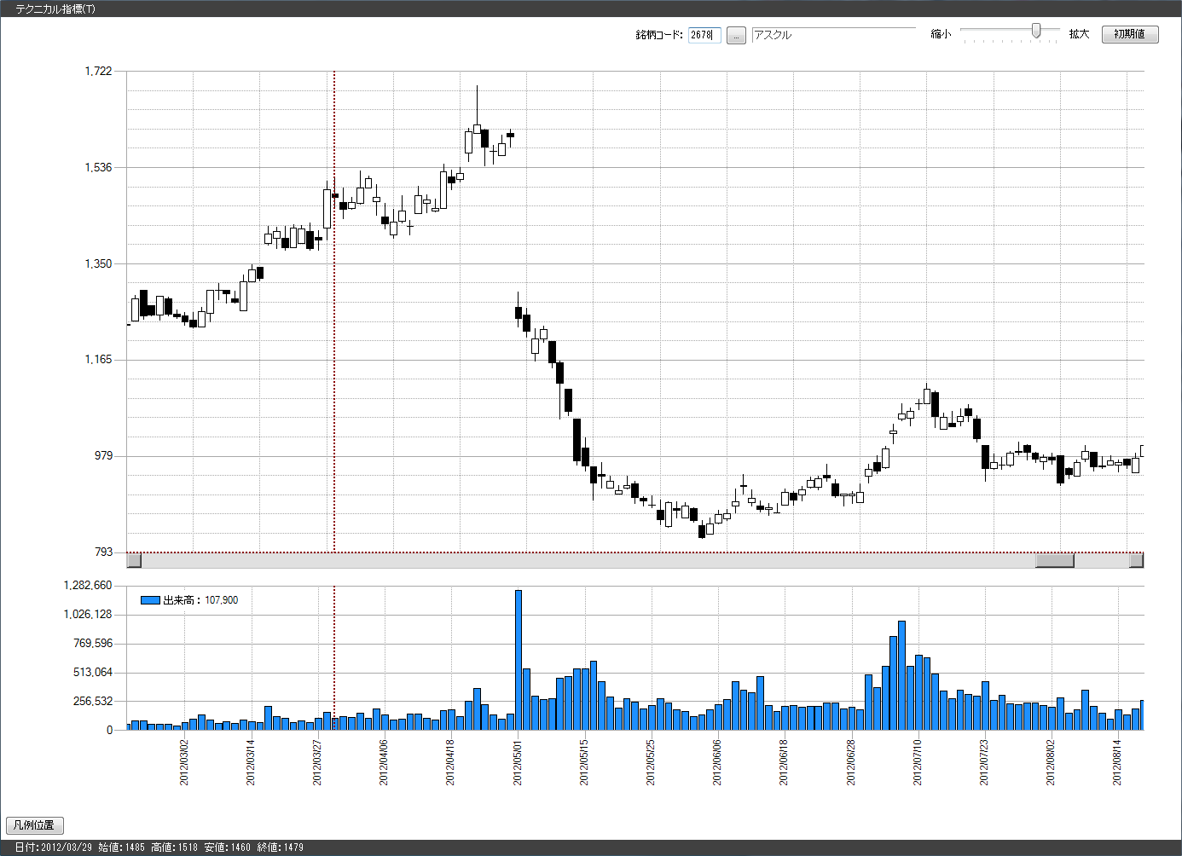Screen dimensions: 1182x856
Task: Click the 凡例位置 legend position button
Action: point(34,825)
